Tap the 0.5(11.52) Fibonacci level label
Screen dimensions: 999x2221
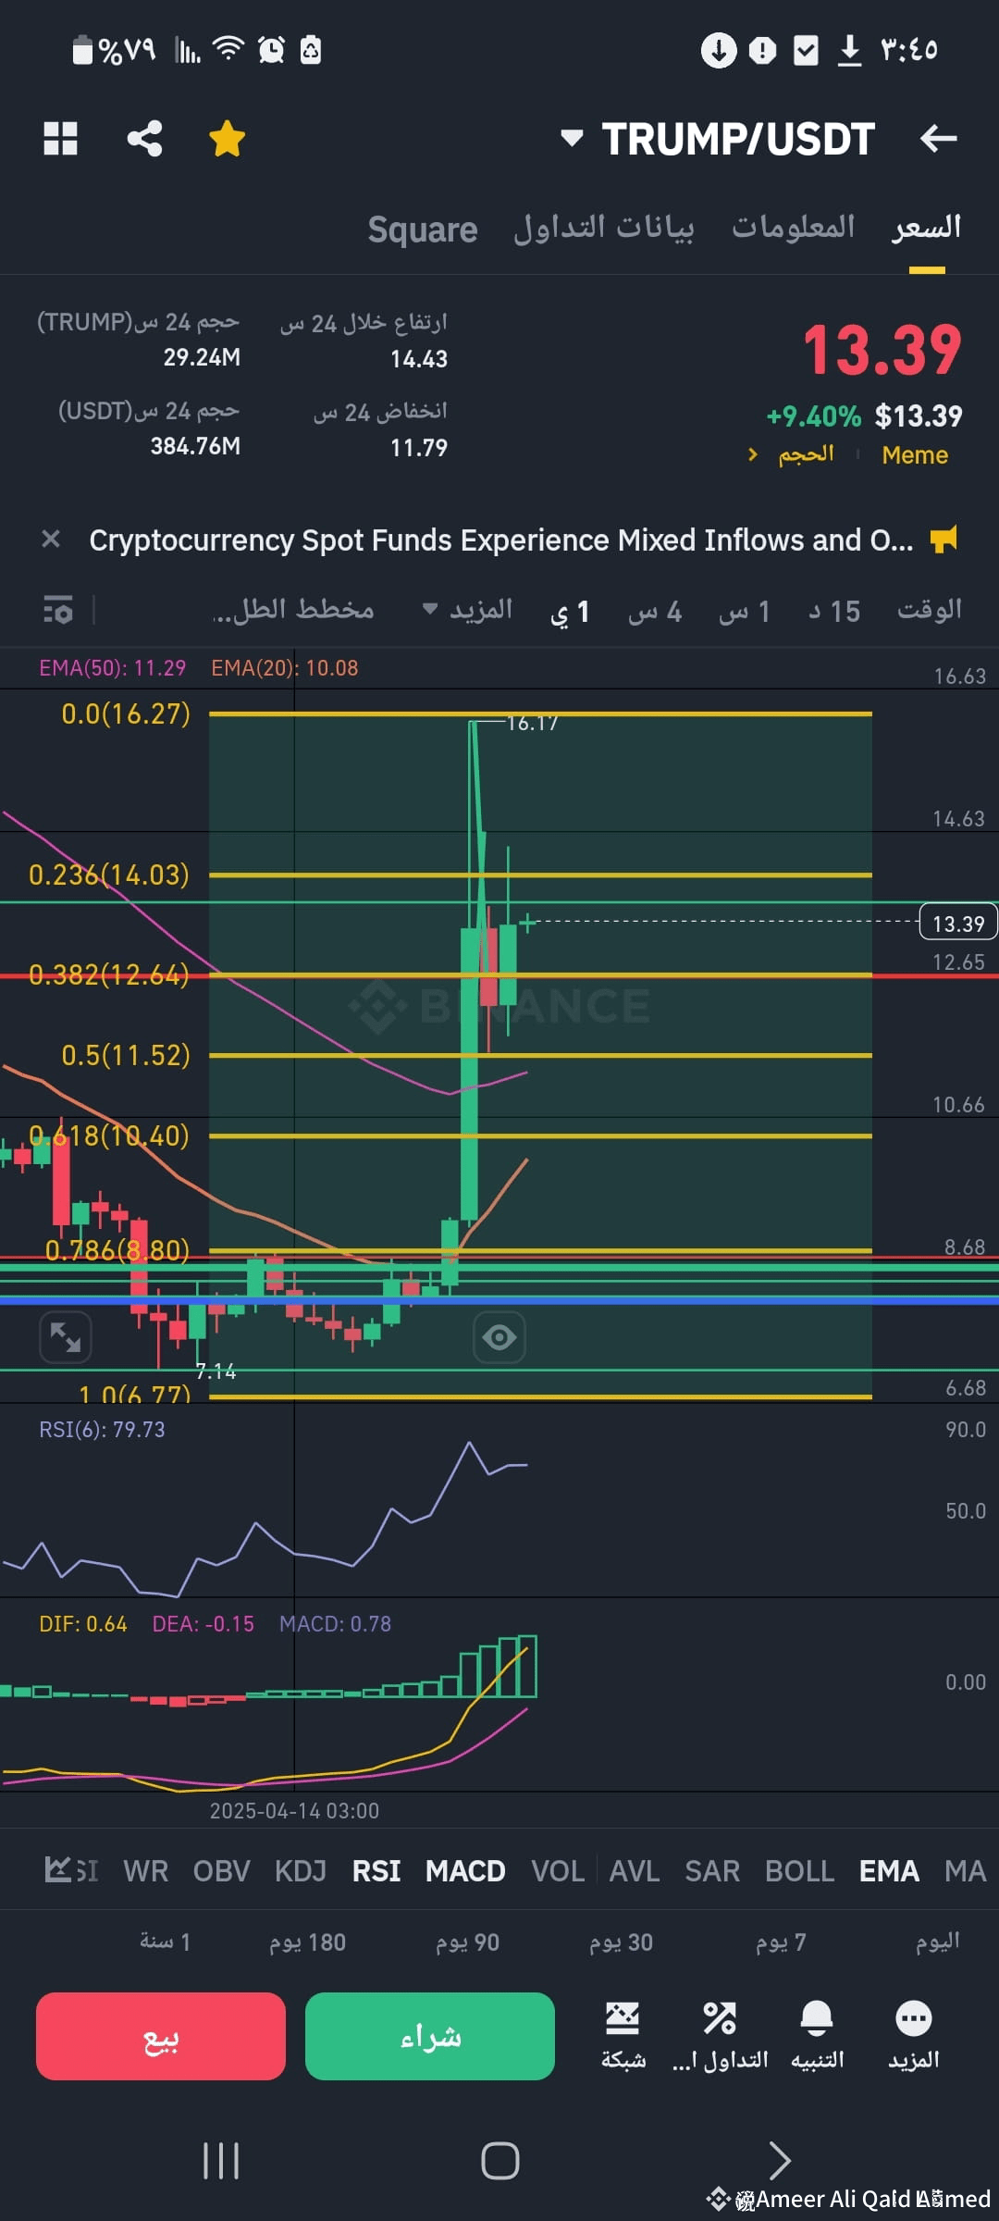click(x=126, y=1055)
